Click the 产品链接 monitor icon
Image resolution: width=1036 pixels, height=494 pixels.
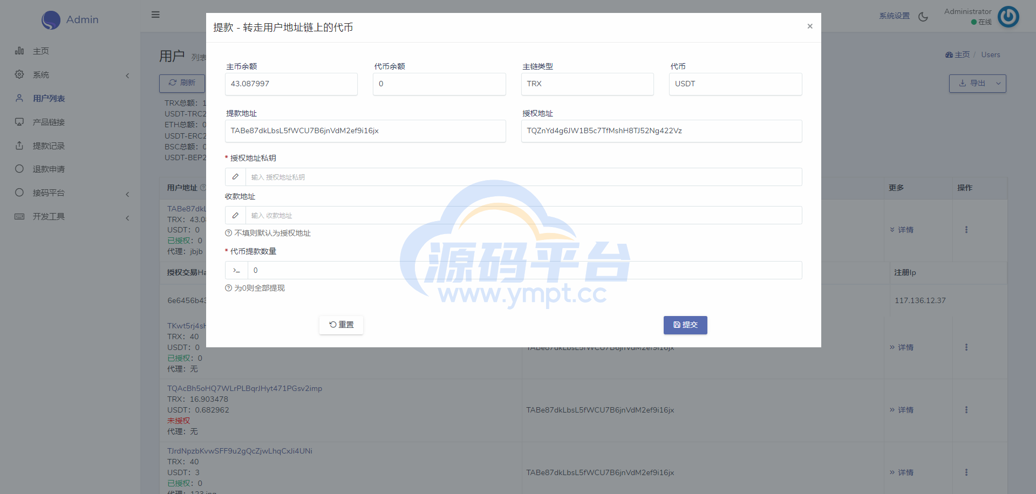click(19, 122)
